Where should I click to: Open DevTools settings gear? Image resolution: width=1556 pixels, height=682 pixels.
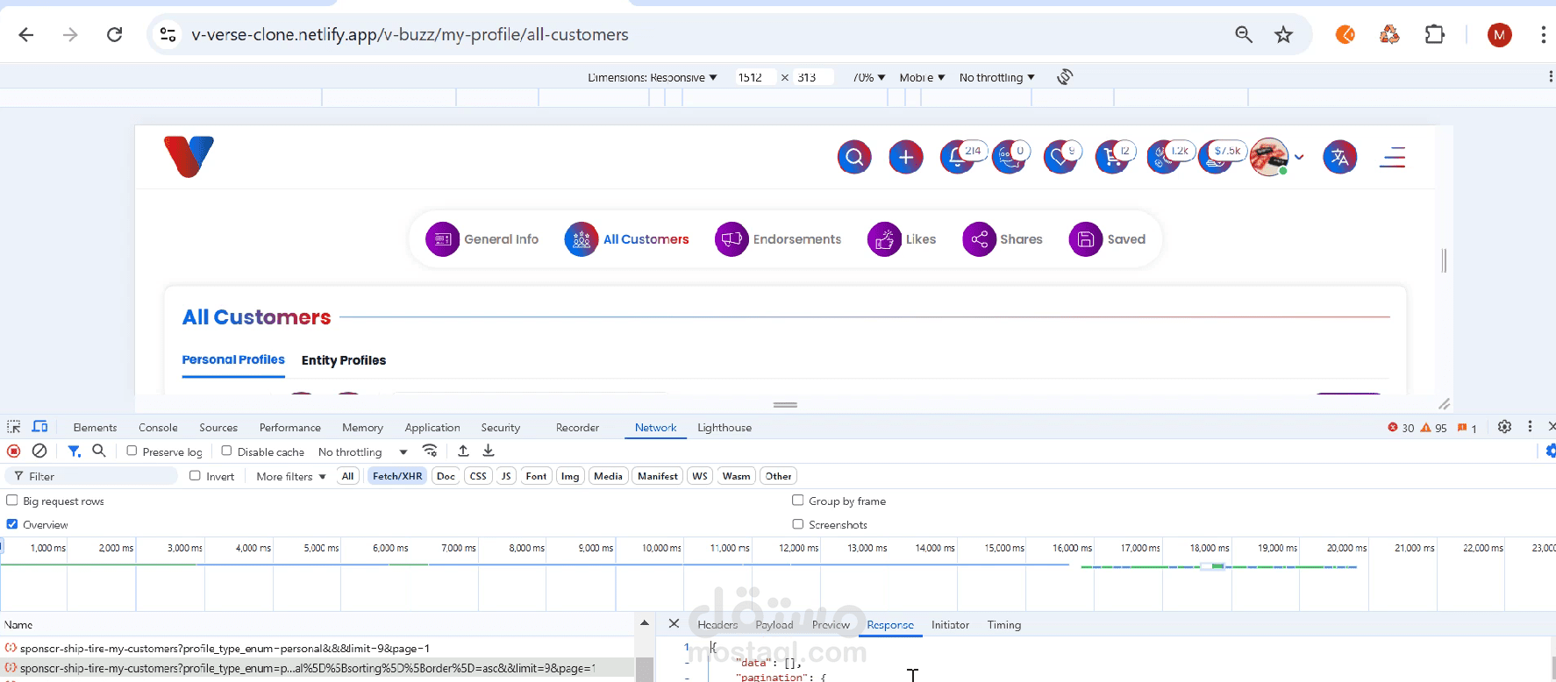coord(1504,427)
